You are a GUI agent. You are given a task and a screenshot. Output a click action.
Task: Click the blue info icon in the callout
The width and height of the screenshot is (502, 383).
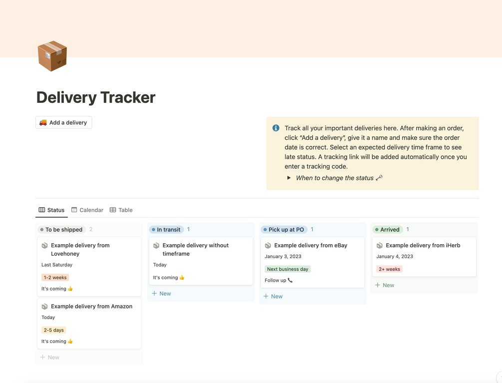276,128
